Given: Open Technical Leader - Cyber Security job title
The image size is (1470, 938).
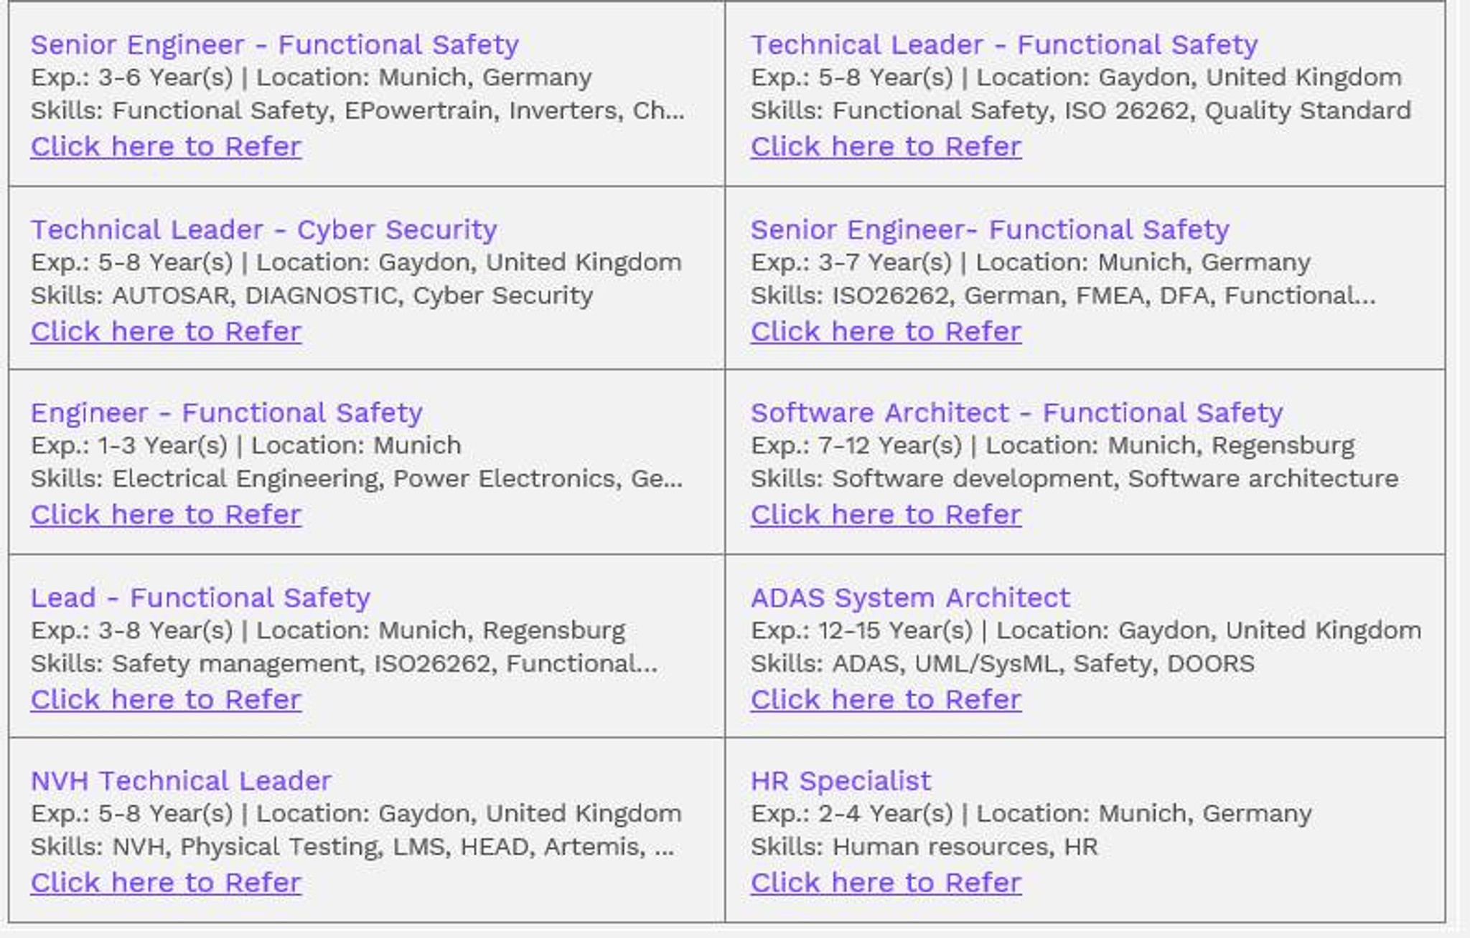Looking at the screenshot, I should [x=263, y=229].
